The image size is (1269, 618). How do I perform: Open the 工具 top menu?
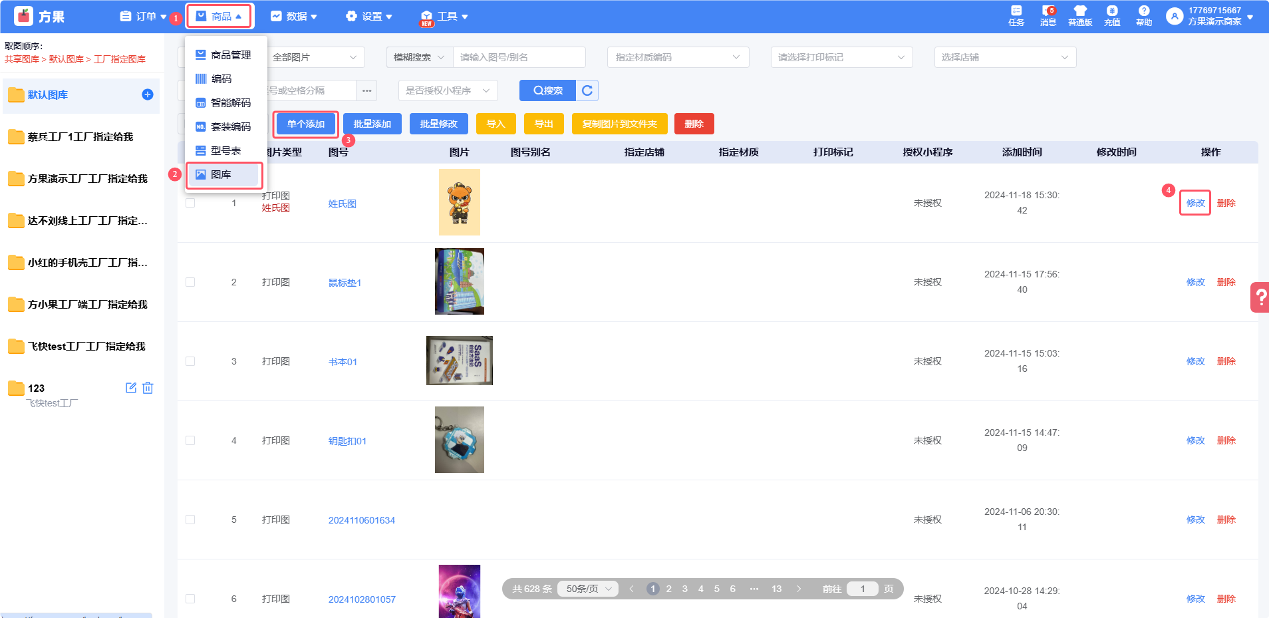[444, 16]
